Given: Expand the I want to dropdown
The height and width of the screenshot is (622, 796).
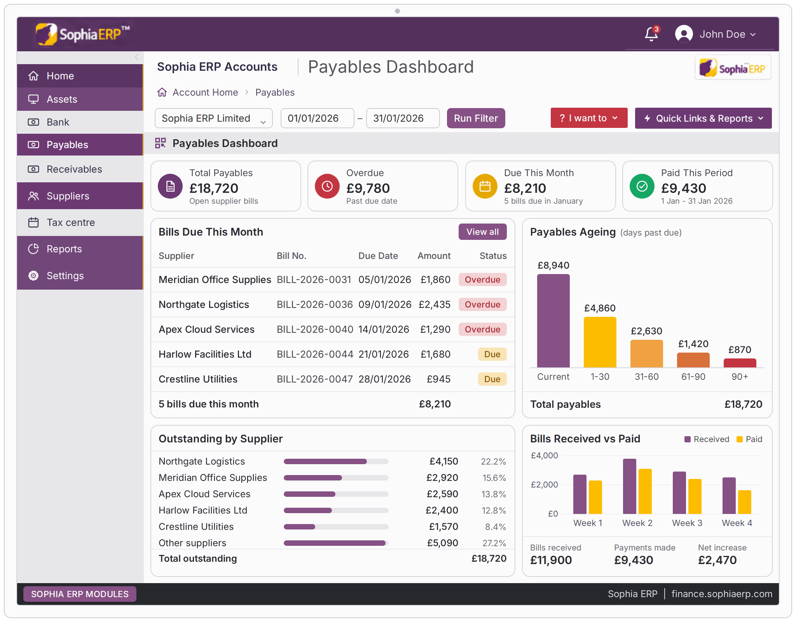Looking at the screenshot, I should (589, 118).
